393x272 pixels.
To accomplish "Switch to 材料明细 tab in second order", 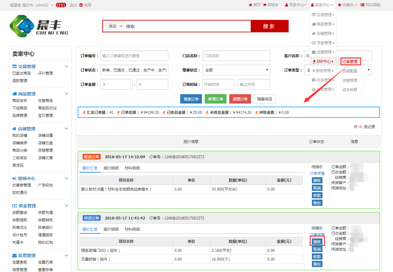I will [132, 229].
